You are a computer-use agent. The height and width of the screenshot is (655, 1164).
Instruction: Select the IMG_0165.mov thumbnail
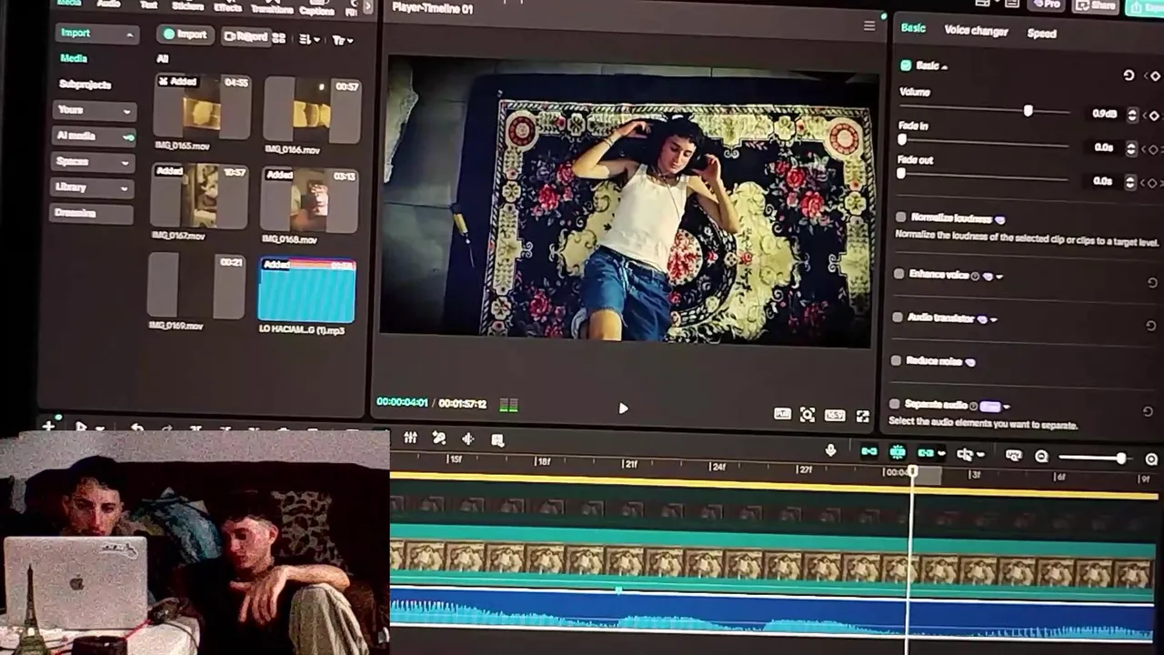point(201,107)
